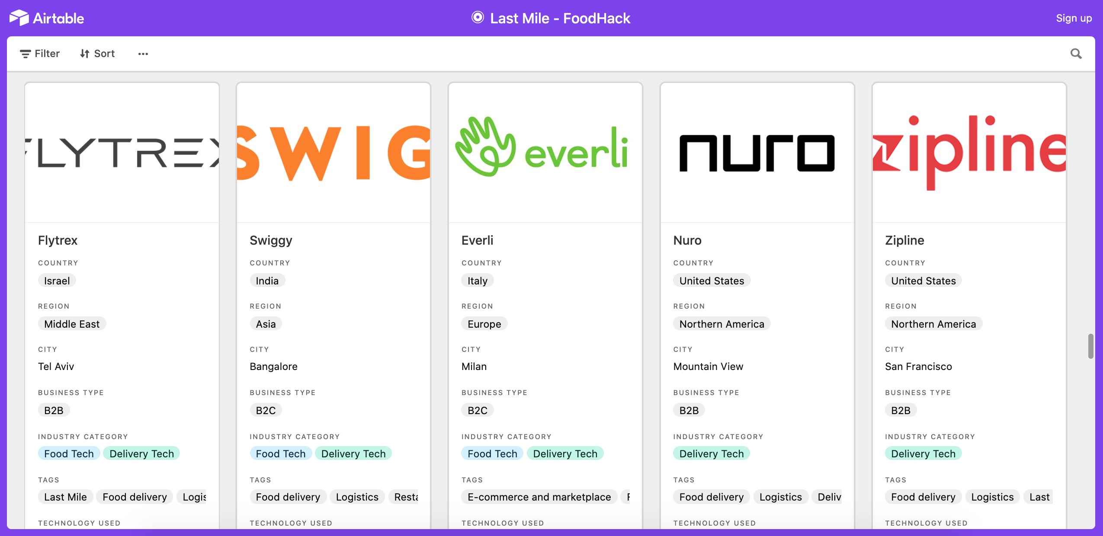This screenshot has height=536, width=1103.
Task: Open the search magnifier icon
Action: (x=1076, y=54)
